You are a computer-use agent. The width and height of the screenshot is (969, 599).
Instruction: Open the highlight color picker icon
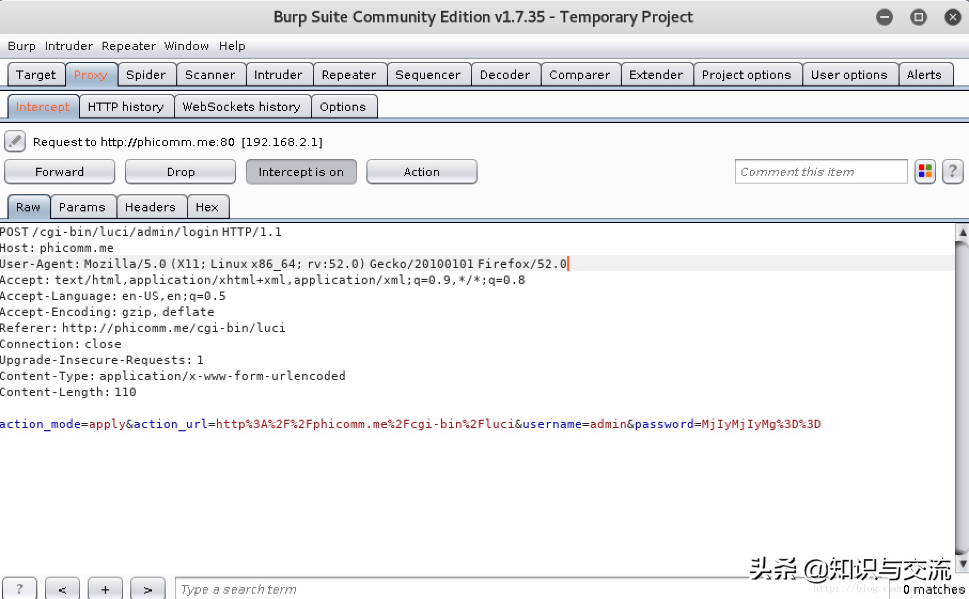pos(925,172)
